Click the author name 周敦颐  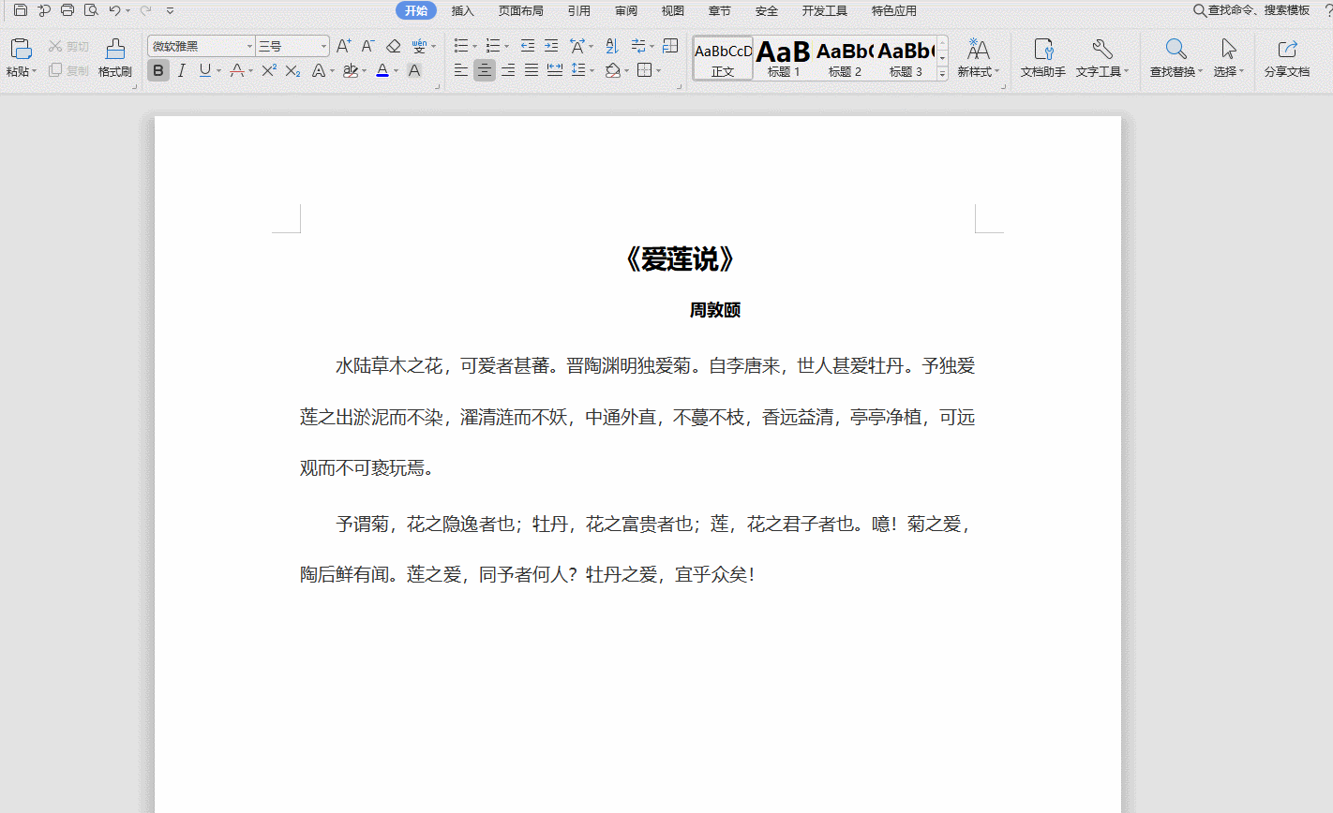(715, 310)
